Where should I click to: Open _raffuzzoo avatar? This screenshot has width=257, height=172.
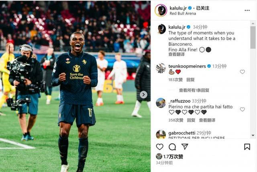pos(161,103)
